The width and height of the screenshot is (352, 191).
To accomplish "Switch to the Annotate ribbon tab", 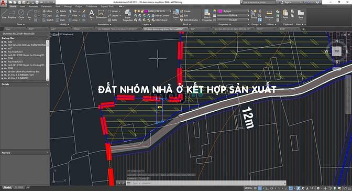I will pyautogui.click(x=33, y=6).
